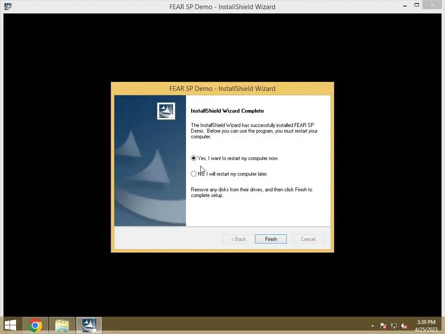This screenshot has width=445, height=334.
Task: Click the 'InstallShield Wizard Complete' heading
Action: (227, 111)
